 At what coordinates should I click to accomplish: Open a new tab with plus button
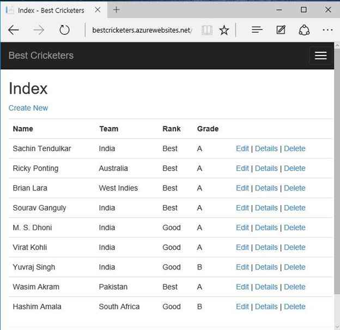pyautogui.click(x=117, y=10)
